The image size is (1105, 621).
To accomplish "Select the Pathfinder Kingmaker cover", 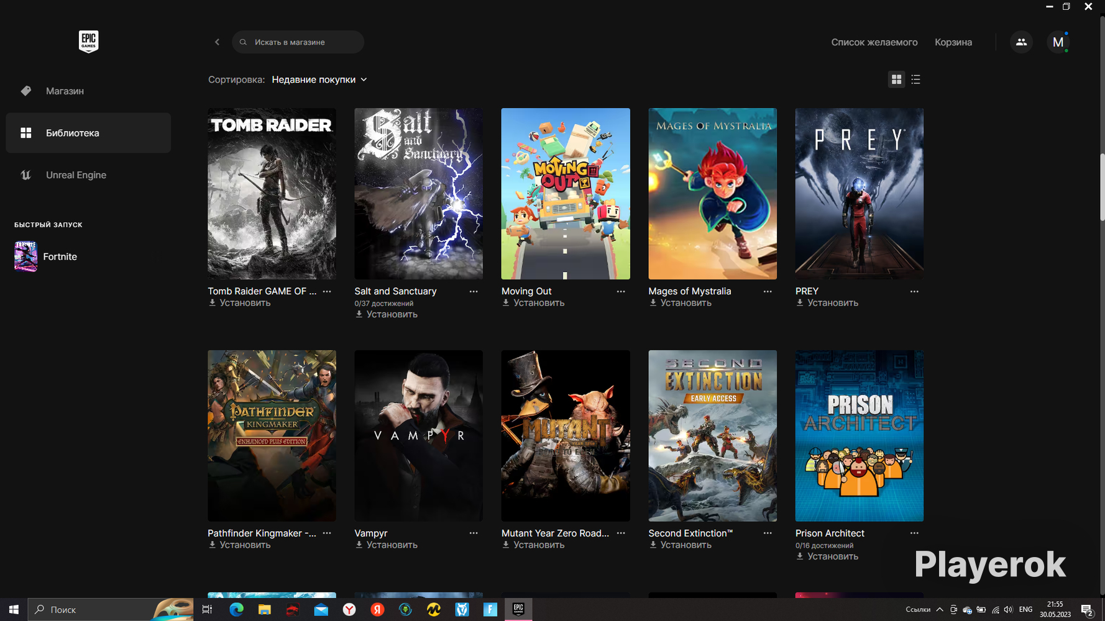I will point(272,436).
